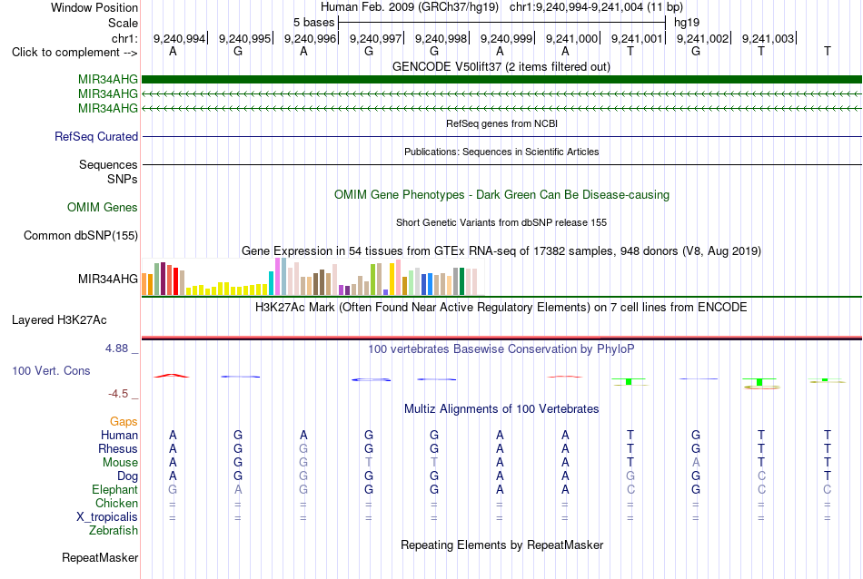863x579 pixels.
Task: Click the 'Chicken' alignment row label
Action: tap(116, 504)
